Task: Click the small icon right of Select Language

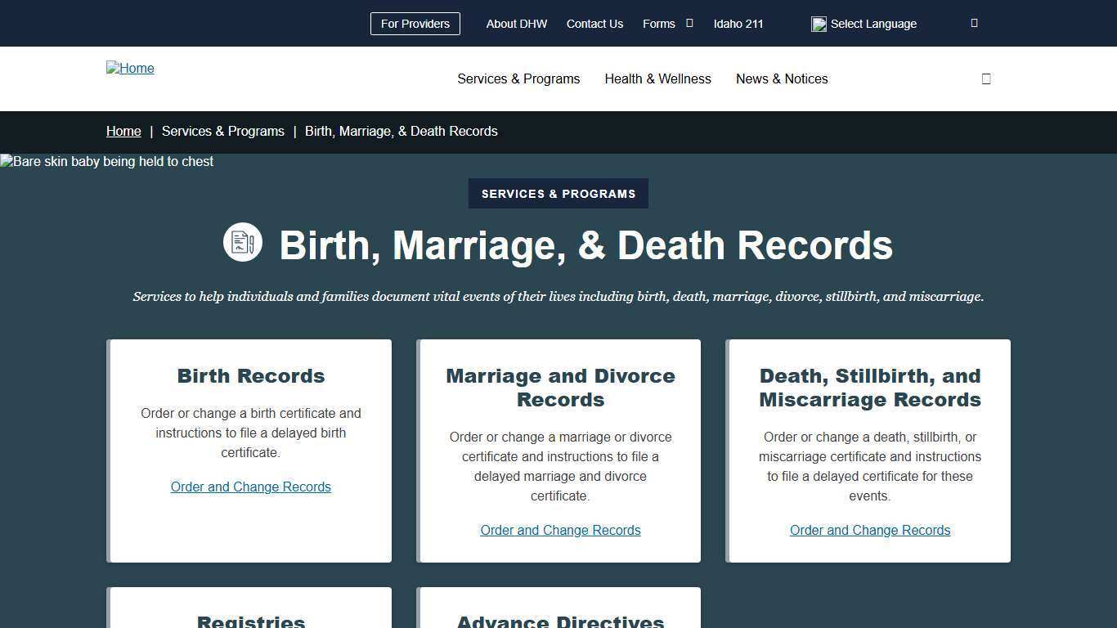Action: (x=973, y=23)
